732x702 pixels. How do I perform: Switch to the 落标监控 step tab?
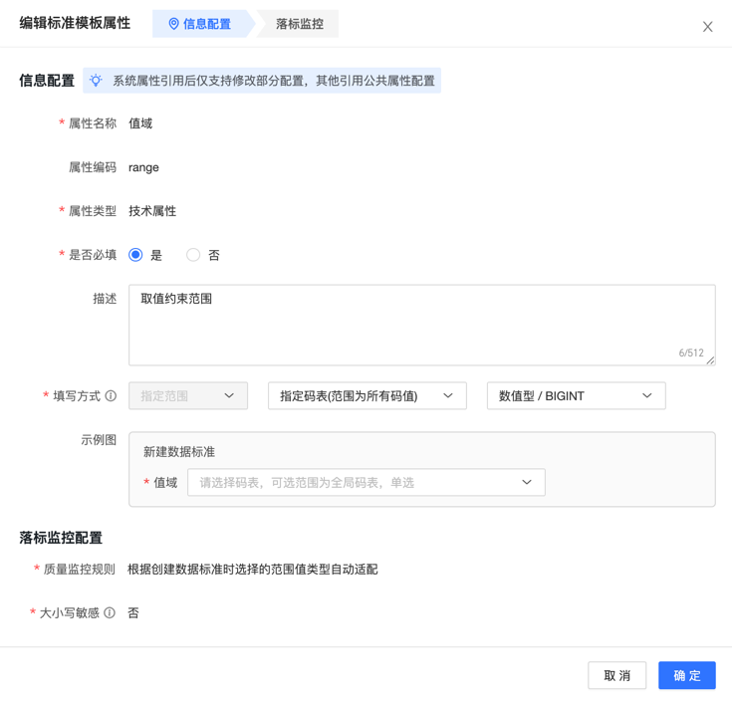[299, 24]
